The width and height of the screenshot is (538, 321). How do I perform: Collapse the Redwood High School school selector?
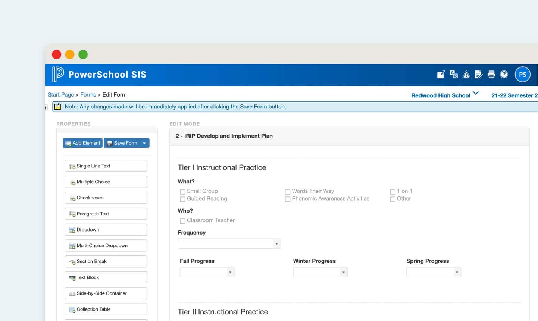point(475,93)
